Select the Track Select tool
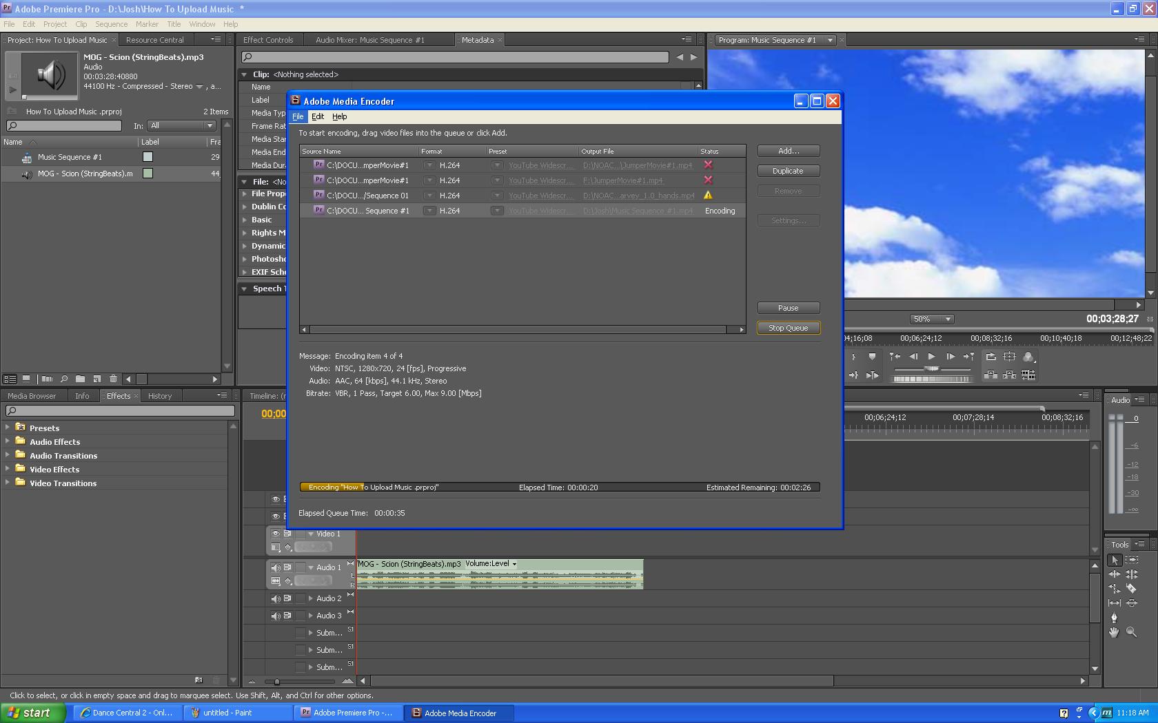The height and width of the screenshot is (723, 1158). pos(1132,560)
